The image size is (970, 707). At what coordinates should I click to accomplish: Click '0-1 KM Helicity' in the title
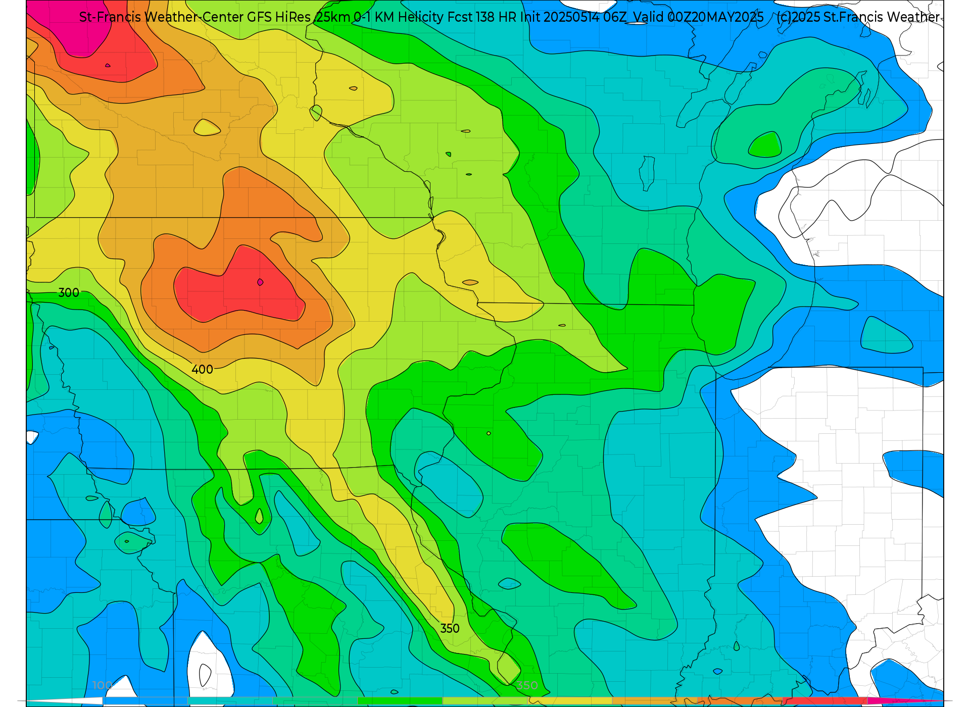(399, 17)
